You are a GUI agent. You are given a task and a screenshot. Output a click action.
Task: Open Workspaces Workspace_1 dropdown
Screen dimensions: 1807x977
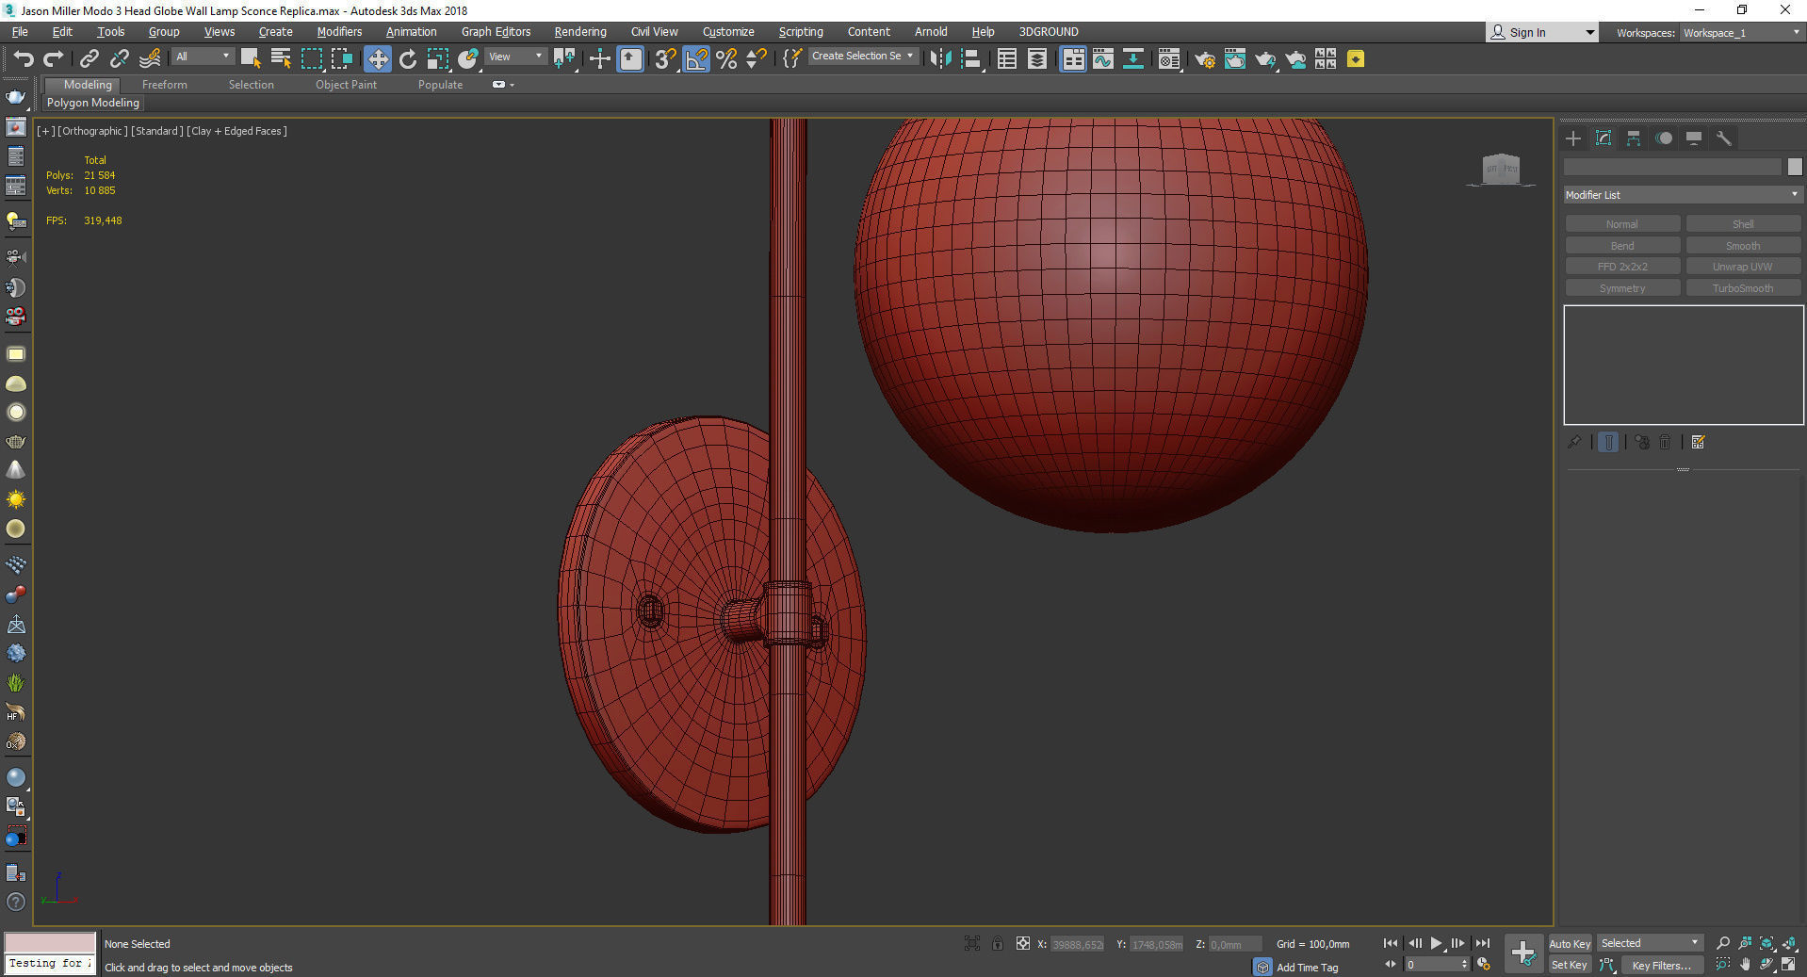pyautogui.click(x=1742, y=32)
